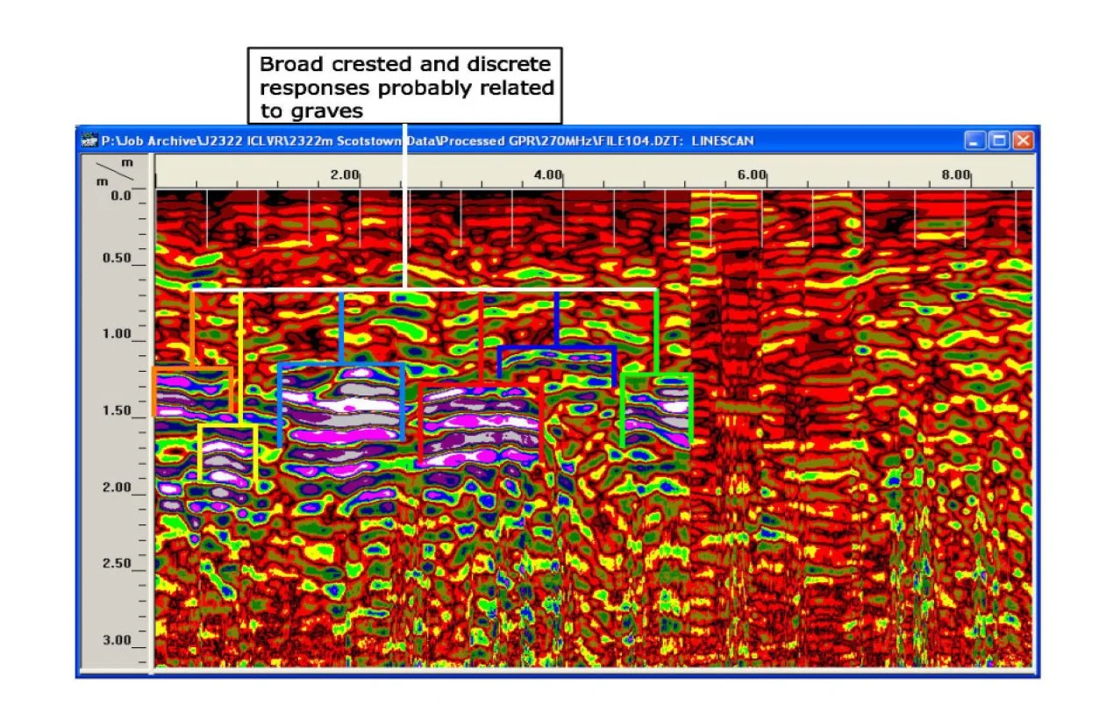The image size is (1099, 720).
Task: Click the m/m axis units indicator
Action: point(114,170)
